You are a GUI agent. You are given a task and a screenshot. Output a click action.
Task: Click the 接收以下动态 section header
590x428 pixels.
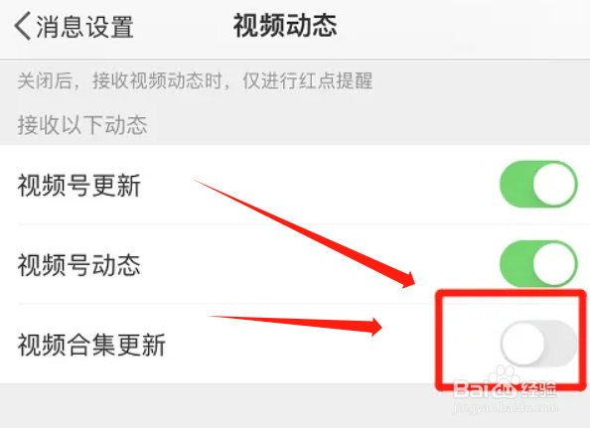pyautogui.click(x=82, y=125)
